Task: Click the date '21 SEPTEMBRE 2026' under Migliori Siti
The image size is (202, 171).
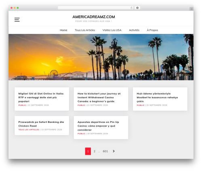Action: [x=38, y=105]
